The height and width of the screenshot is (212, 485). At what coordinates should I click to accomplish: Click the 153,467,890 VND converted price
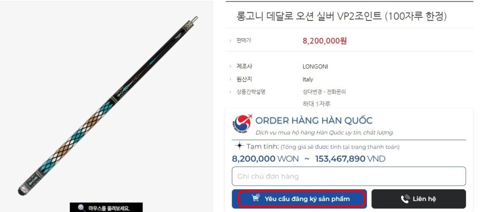tap(350, 159)
